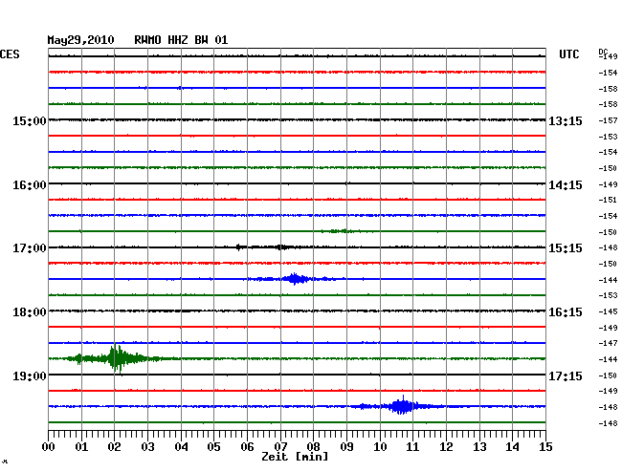Click the DC value -145
Viewport: 622px width, 472px height.
(x=608, y=312)
